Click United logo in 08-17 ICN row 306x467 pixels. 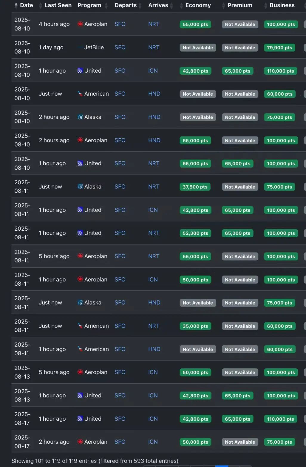[80, 419]
